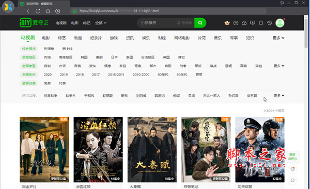Filter by 免费 content
Viewport: 310px width, 189px height.
click(47, 83)
